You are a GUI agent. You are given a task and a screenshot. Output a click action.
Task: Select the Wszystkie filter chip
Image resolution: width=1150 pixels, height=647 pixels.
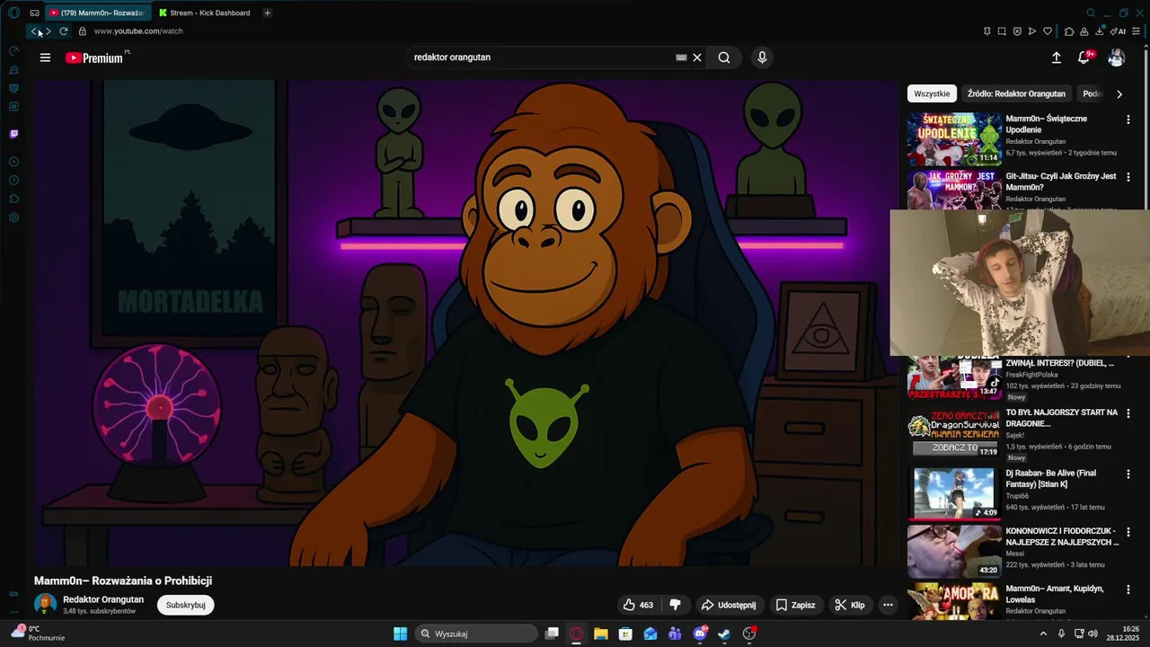[932, 93]
